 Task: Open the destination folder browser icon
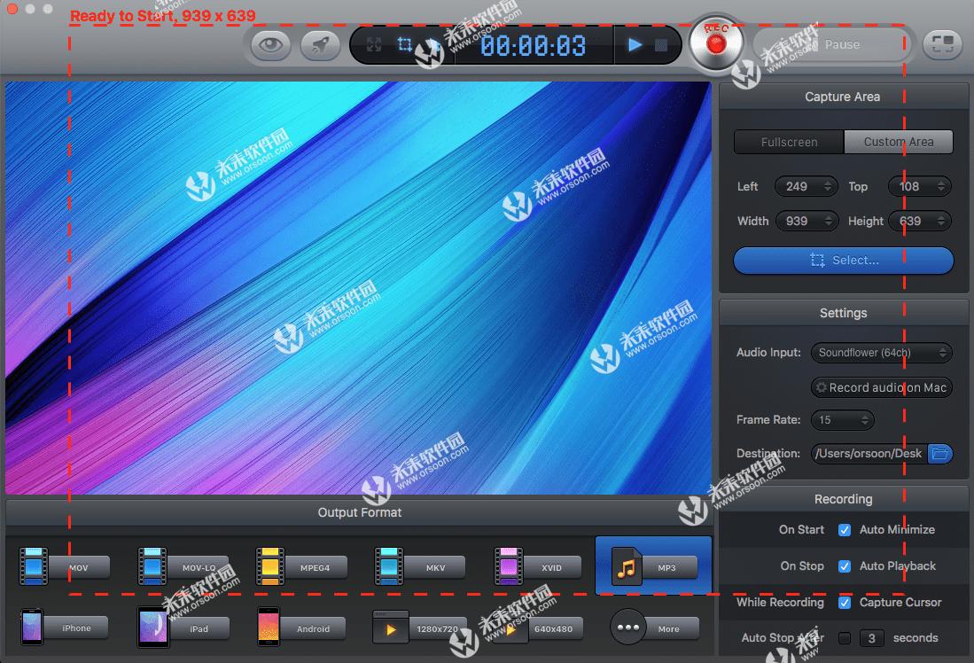pos(939,453)
